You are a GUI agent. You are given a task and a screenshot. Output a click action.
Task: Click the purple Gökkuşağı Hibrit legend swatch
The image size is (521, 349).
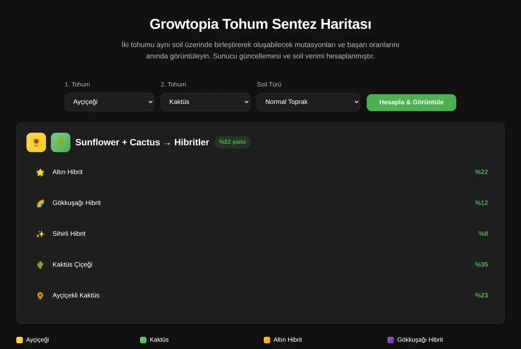[x=391, y=340]
